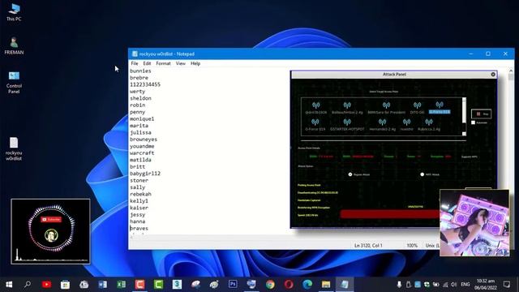Click the word 'babygirl12' in Notepad
The image size is (519, 292).
point(145,174)
